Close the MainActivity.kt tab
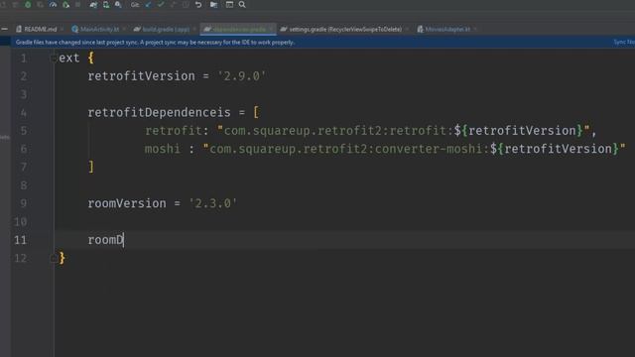635x357 pixels. [124, 29]
